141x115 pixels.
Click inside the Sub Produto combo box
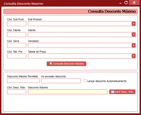[80, 24]
